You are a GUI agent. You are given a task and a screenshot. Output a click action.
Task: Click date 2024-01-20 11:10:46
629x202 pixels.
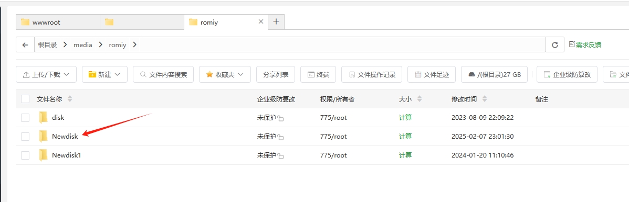(x=483, y=155)
